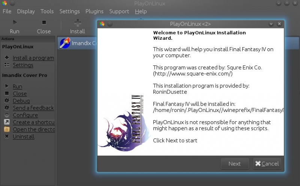Click the bug icon beside Debug
The height and width of the screenshot is (186, 300).
point(7,100)
